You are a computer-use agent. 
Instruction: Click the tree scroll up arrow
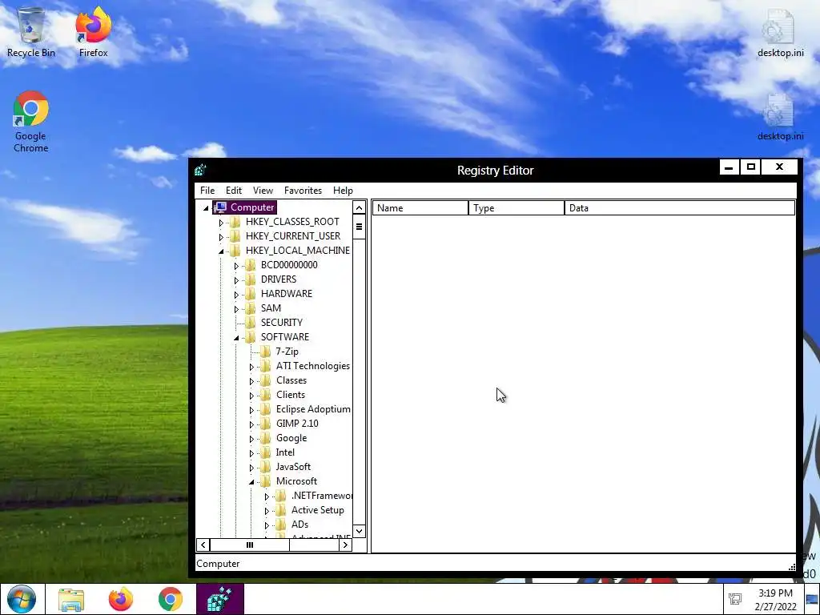pyautogui.click(x=359, y=207)
